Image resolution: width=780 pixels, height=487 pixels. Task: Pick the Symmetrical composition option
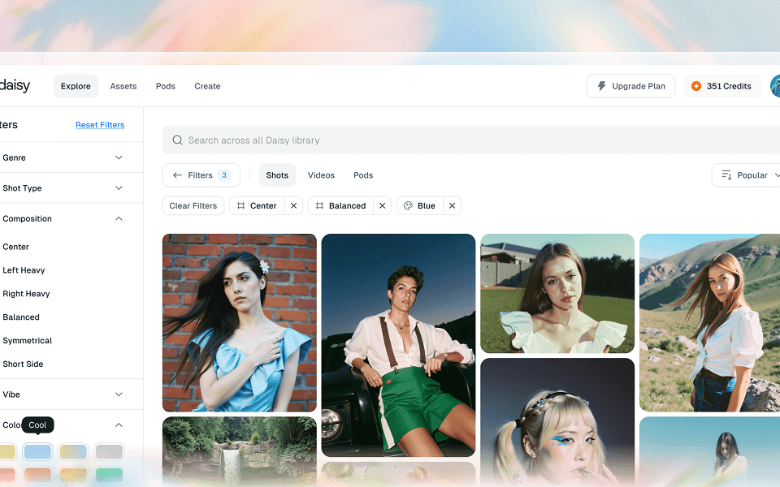[x=28, y=340]
